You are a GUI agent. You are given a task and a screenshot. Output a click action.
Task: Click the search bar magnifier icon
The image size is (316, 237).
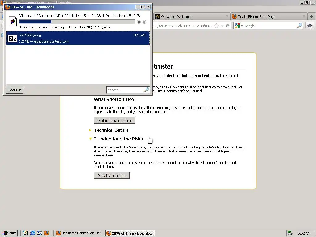click(x=300, y=26)
